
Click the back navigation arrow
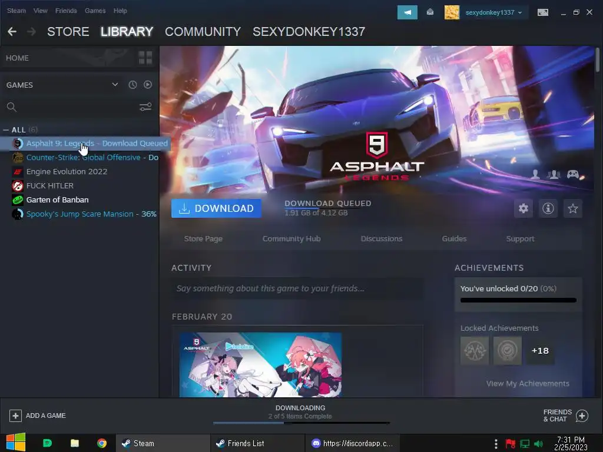click(x=12, y=32)
